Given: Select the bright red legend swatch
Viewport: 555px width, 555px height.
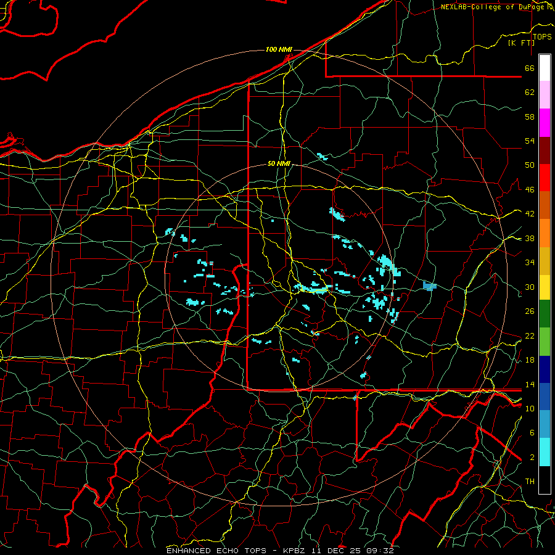Looking at the screenshot, I should 545,178.
